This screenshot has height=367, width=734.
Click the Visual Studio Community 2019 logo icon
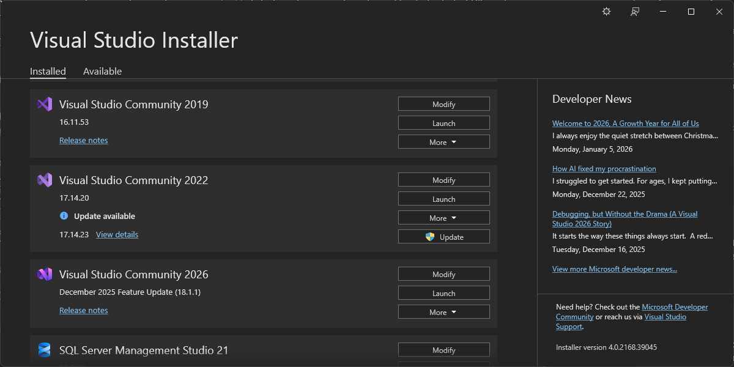45,104
